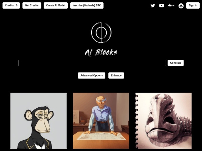Click the spiral binding of the sketchbook
202x151 pixels.
137,121
